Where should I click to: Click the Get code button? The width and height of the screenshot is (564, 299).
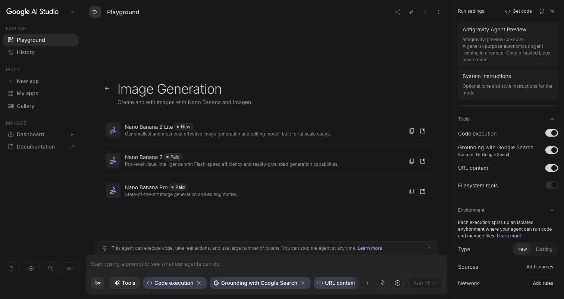tap(518, 11)
